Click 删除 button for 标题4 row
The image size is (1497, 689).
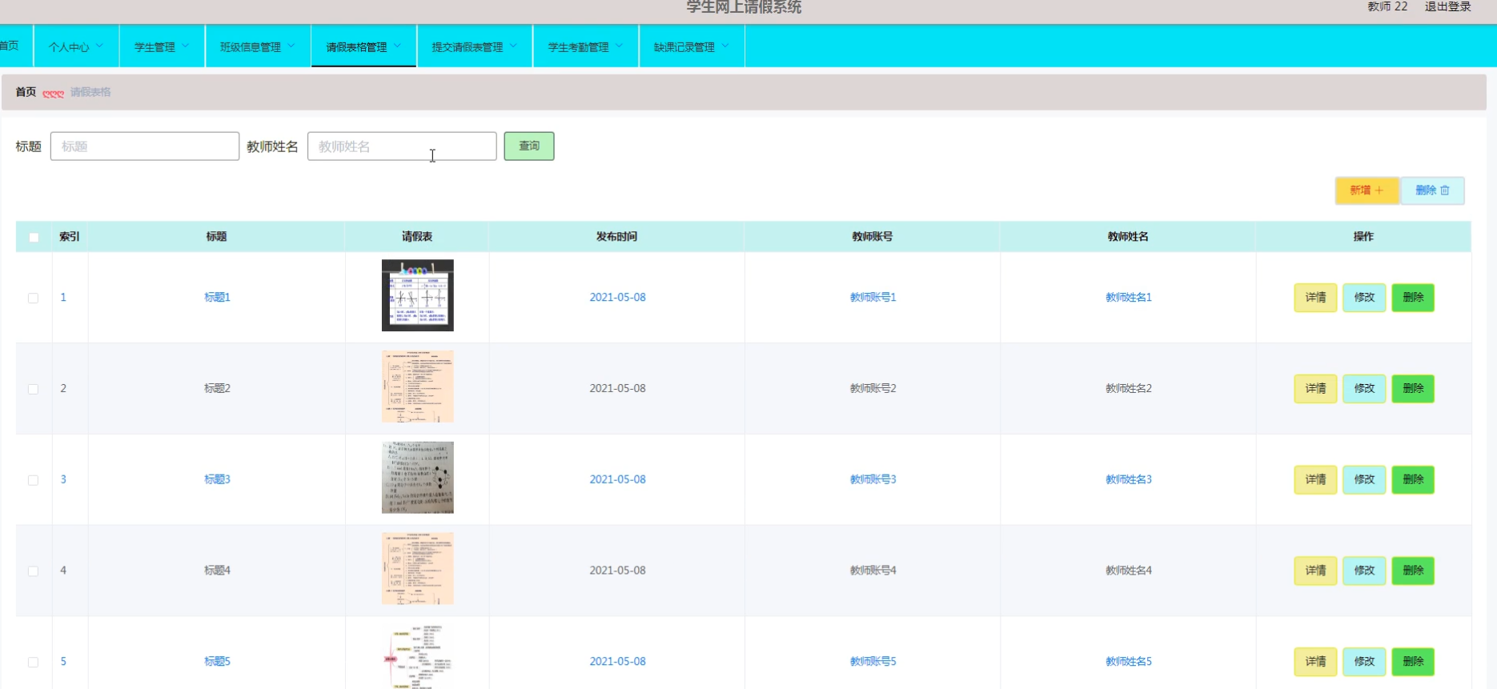coord(1413,571)
